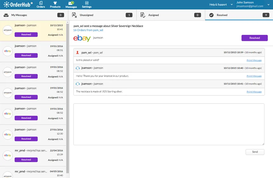Open eBay message dated 27/01/2016 12:30

coord(33,135)
